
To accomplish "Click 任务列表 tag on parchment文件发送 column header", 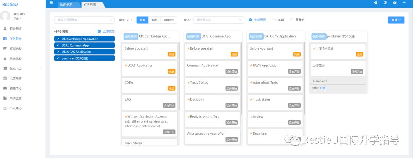I will pos(319,37).
